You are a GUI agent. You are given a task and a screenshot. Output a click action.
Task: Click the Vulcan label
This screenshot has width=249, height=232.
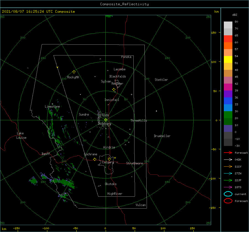(x=141, y=205)
